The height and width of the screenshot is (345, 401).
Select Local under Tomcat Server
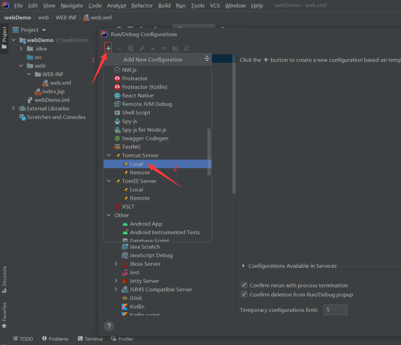click(157, 164)
